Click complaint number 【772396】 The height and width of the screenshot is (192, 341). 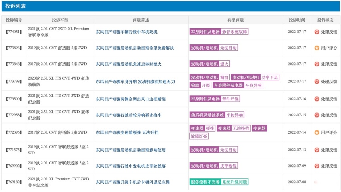(14, 132)
